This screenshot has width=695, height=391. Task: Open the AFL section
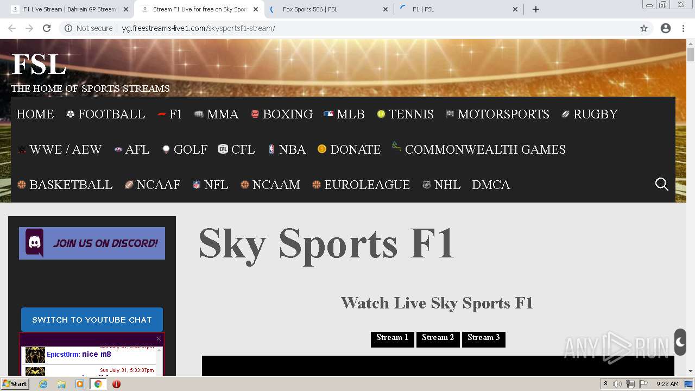131,149
